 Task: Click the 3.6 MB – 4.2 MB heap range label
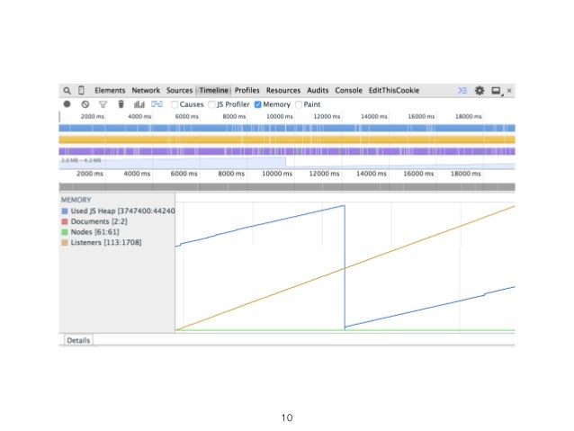[81, 160]
